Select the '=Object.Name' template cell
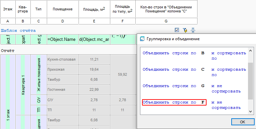 coord(63,39)
